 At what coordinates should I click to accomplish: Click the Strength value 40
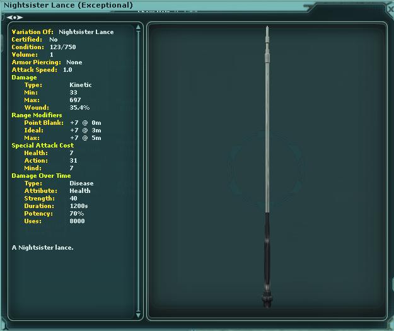[73, 199]
